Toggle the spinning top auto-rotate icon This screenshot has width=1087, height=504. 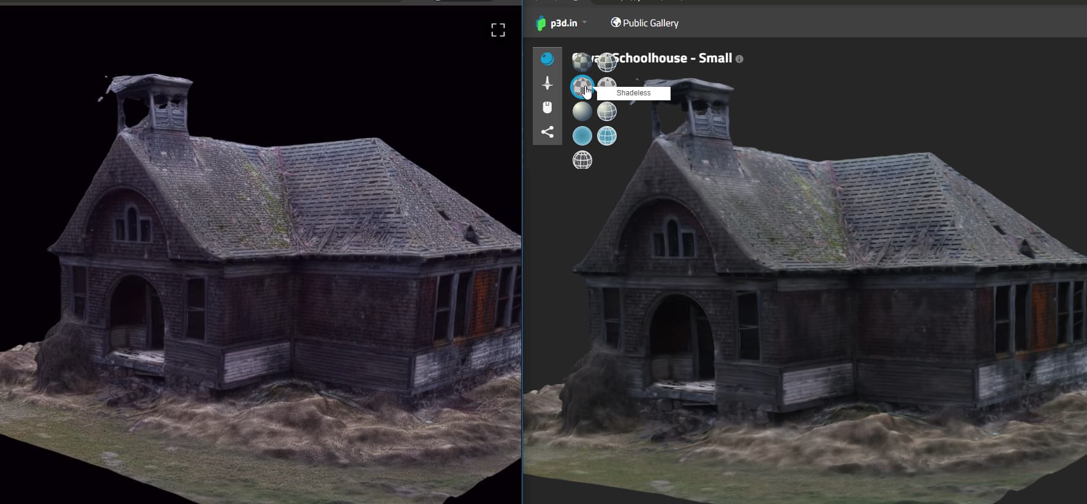547,83
